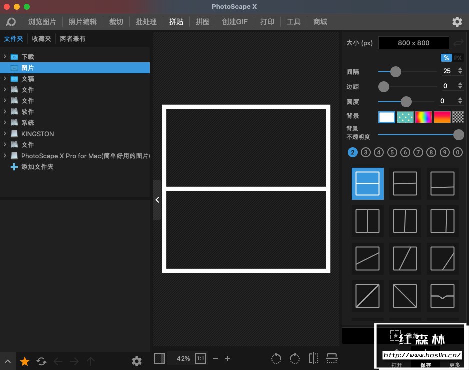The width and height of the screenshot is (469, 370).
Task: Expand the 下载 folder
Action: (5, 57)
